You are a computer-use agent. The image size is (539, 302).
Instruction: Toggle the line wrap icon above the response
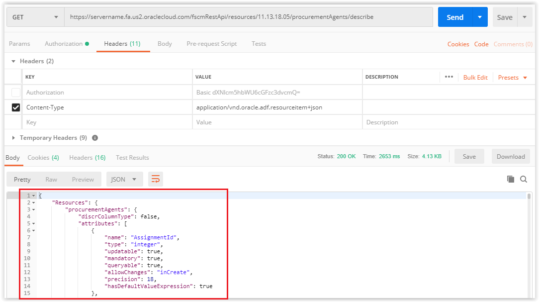[155, 179]
